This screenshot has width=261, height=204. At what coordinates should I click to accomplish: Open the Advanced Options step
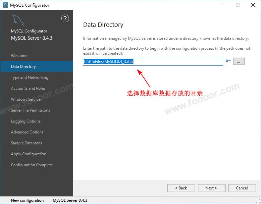[27, 132]
